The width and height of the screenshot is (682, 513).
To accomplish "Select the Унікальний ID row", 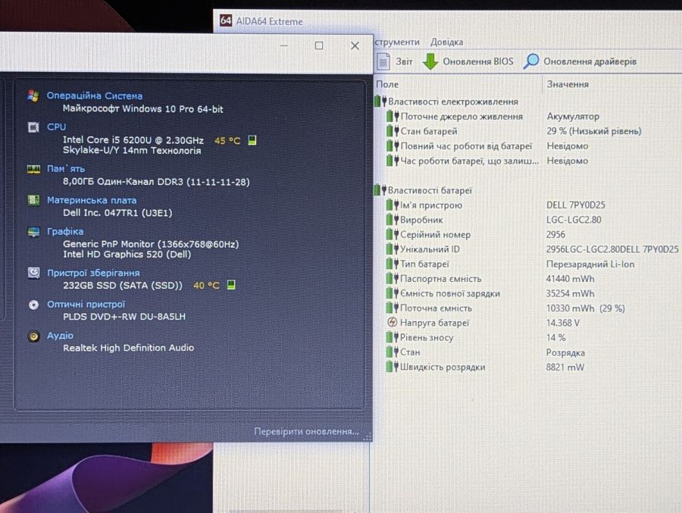I will click(533, 249).
